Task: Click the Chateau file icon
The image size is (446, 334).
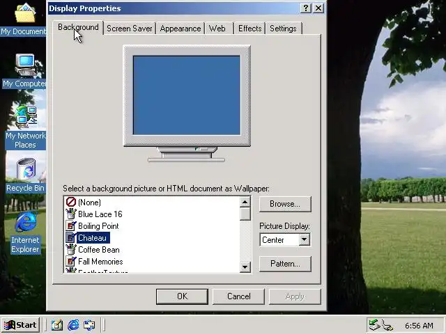Action: pos(71,238)
